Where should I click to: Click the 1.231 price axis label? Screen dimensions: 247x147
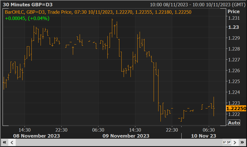pyautogui.click(x=234, y=18)
